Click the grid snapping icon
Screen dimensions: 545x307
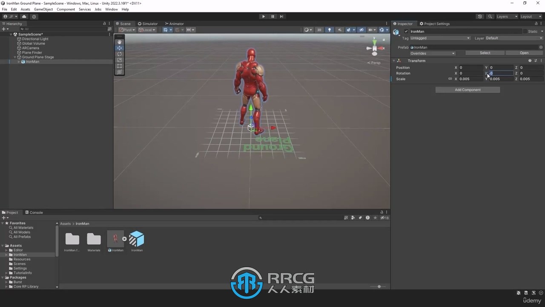point(177,30)
